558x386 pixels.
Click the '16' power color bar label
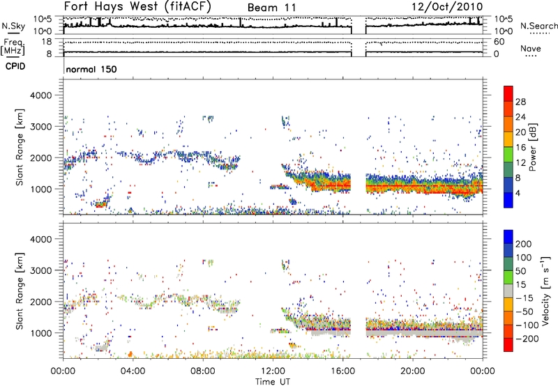520,148
